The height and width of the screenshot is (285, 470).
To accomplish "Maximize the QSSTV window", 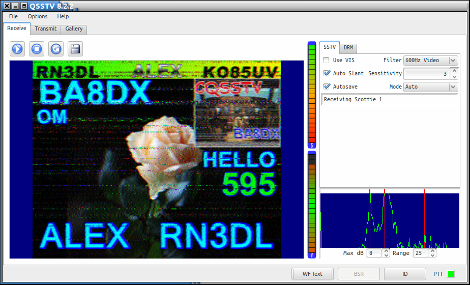I will click(24, 6).
